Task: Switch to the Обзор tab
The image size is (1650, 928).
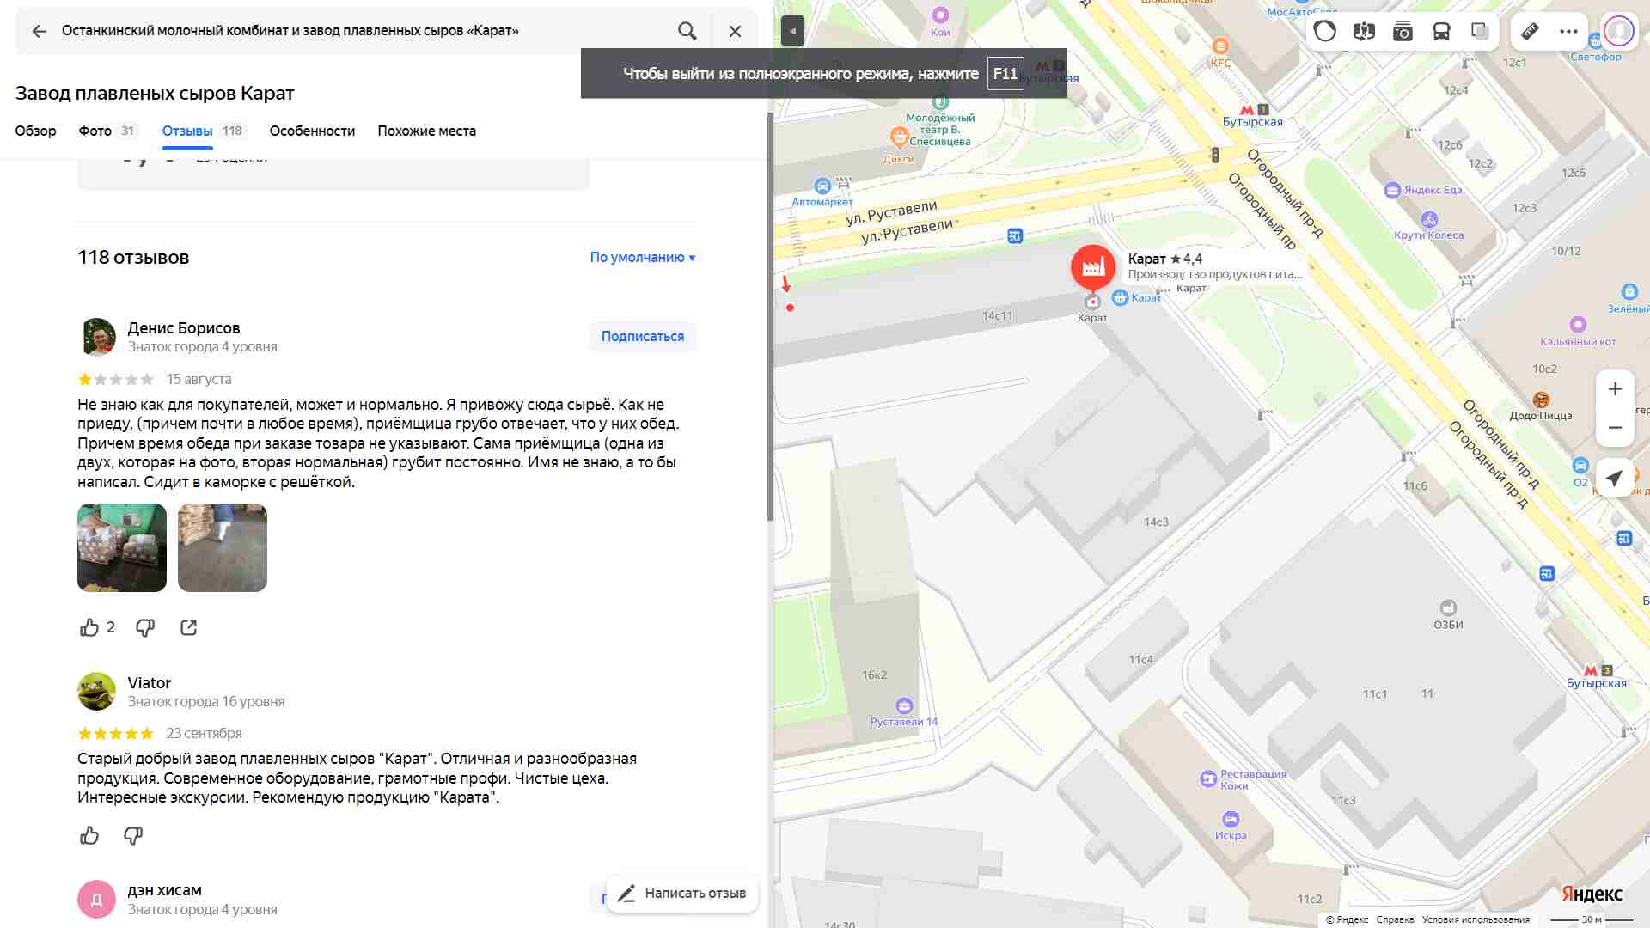Action: [36, 131]
